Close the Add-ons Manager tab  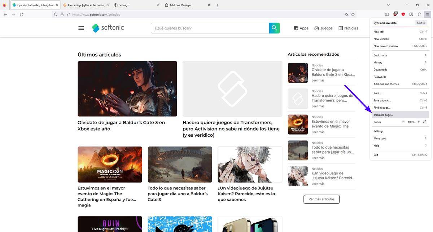pyautogui.click(x=209, y=5)
